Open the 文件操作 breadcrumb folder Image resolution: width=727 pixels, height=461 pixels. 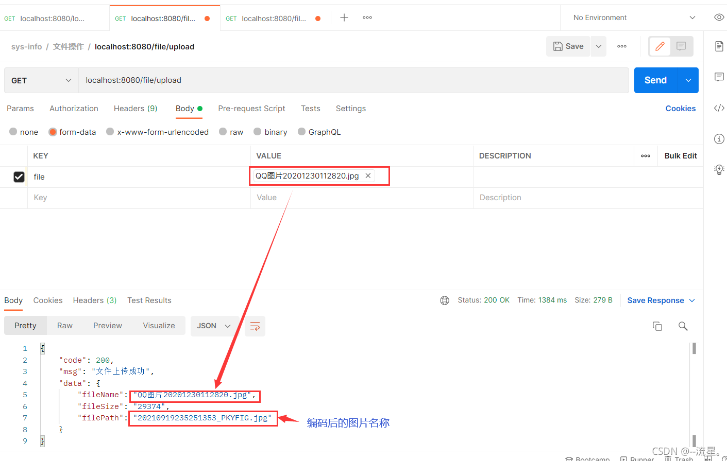69,47
